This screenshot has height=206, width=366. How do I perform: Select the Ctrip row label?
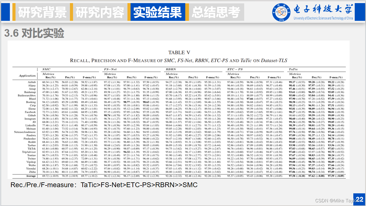point(33,106)
